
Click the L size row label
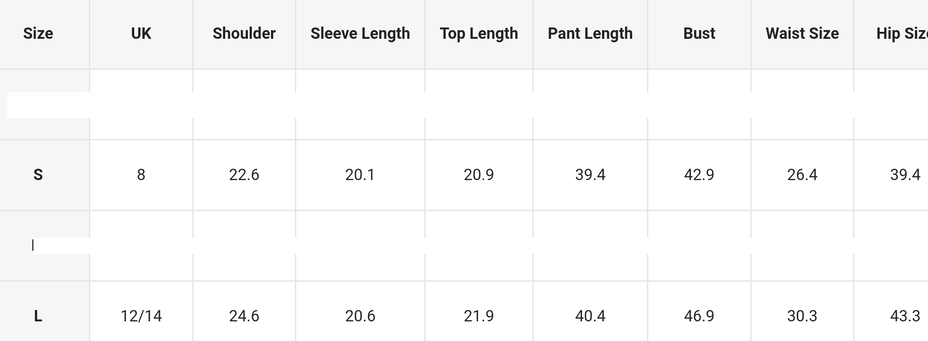(x=38, y=316)
